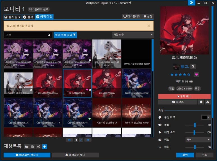Select 薪炎之律者-2k wallpaper thumbnail
The image size is (217, 161).
[107, 54]
